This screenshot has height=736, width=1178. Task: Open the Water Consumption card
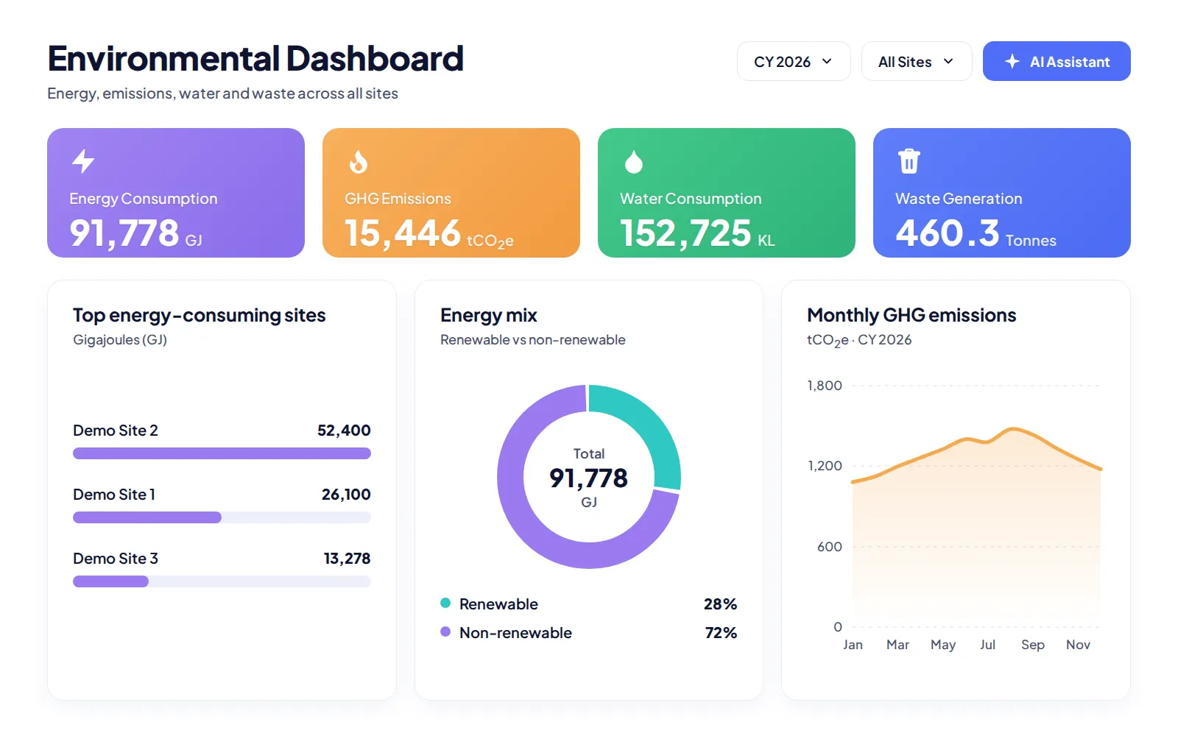point(727,193)
